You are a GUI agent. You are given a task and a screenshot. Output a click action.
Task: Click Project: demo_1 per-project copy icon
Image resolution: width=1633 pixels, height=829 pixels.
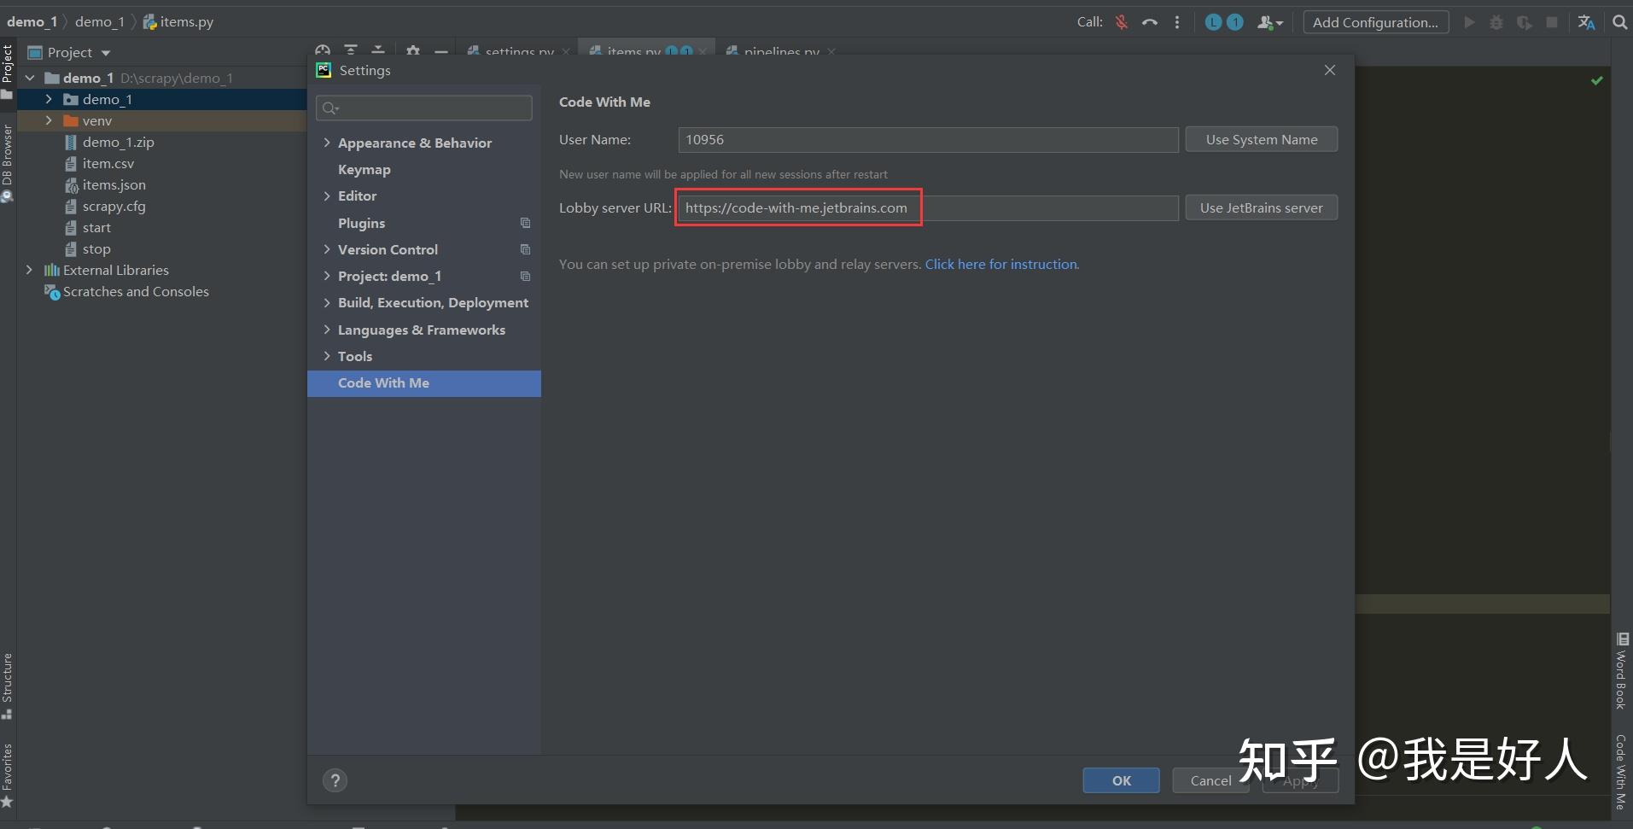pyautogui.click(x=526, y=276)
